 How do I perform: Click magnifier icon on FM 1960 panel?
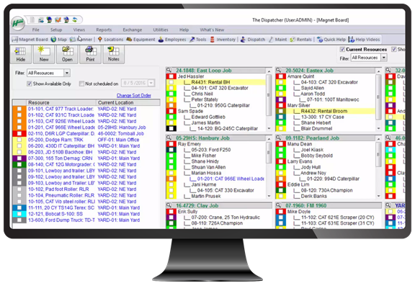[278, 205]
